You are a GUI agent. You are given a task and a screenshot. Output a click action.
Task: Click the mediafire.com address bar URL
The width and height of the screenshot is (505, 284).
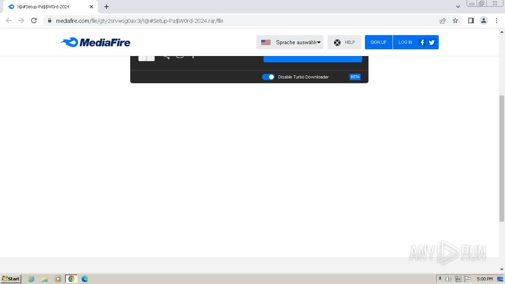coord(140,21)
